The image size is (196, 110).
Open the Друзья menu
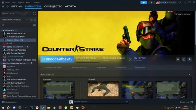pyautogui.click(x=21, y=2)
